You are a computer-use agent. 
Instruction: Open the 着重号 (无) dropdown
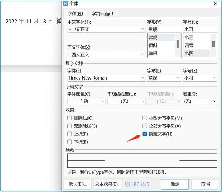[200, 101]
